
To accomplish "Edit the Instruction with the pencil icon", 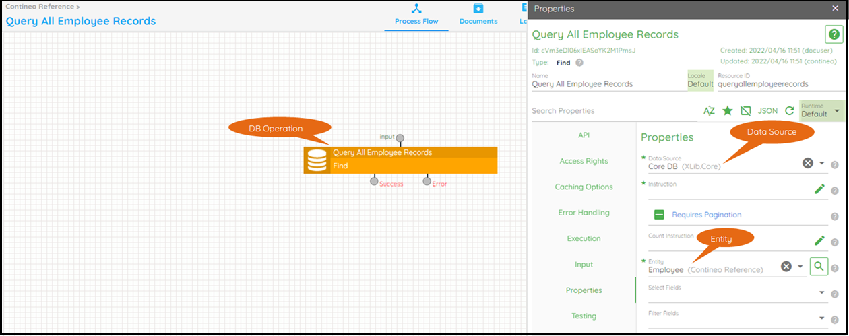I will click(x=819, y=189).
